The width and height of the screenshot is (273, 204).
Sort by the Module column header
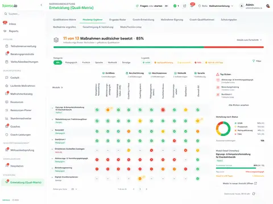57,87
